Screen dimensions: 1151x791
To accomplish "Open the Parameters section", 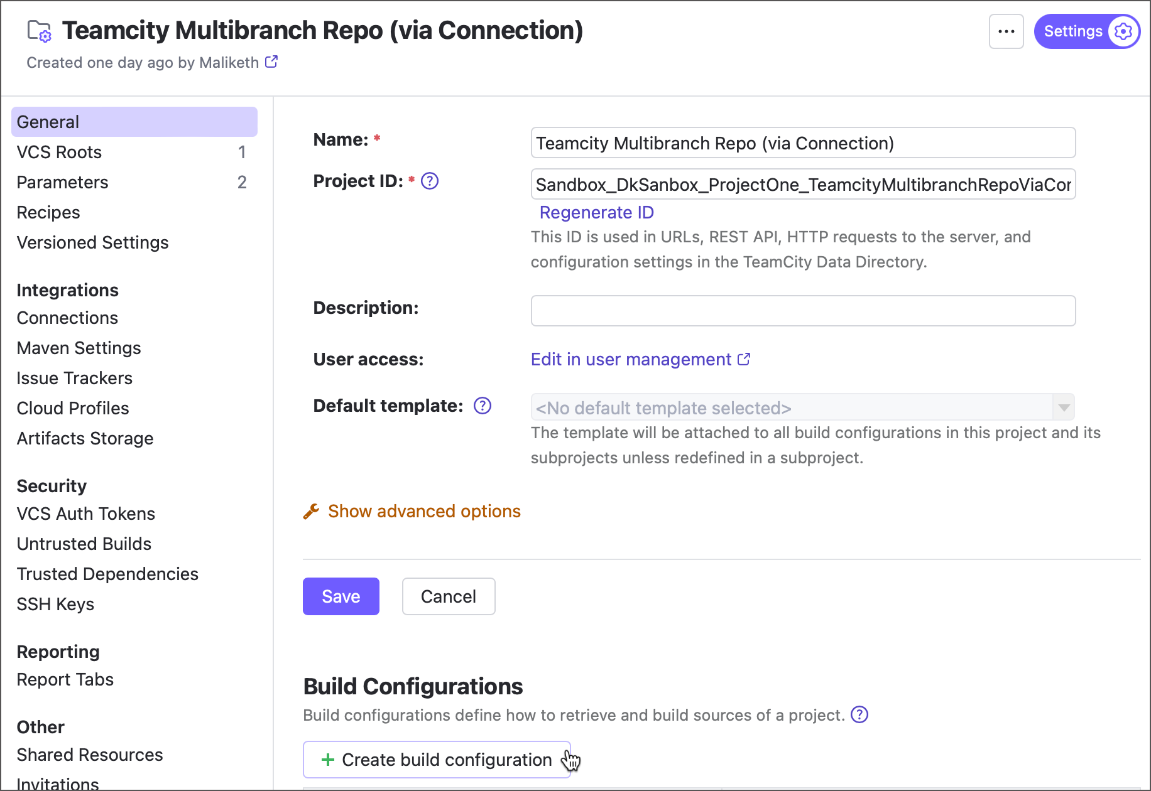I will tap(62, 182).
